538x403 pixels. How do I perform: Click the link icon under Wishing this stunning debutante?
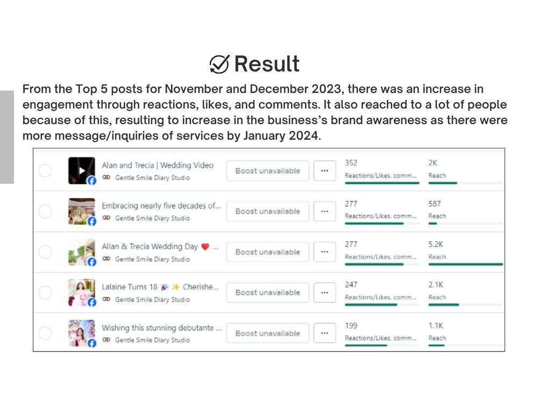[x=107, y=340]
